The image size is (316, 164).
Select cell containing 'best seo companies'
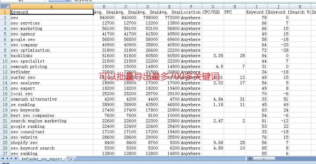coord(52,115)
